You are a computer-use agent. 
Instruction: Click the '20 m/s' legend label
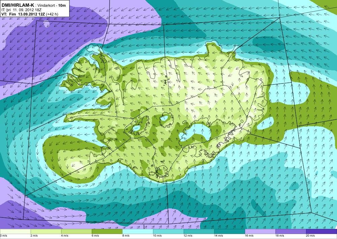311,236
